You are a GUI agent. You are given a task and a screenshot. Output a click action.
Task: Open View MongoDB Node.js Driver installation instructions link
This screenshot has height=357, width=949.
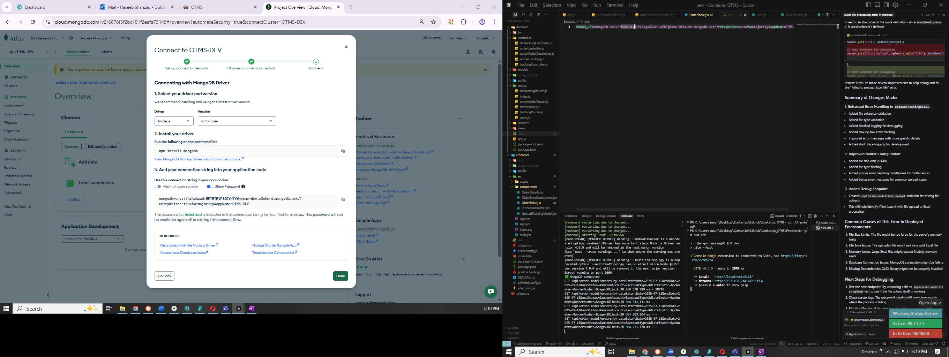pos(199,159)
